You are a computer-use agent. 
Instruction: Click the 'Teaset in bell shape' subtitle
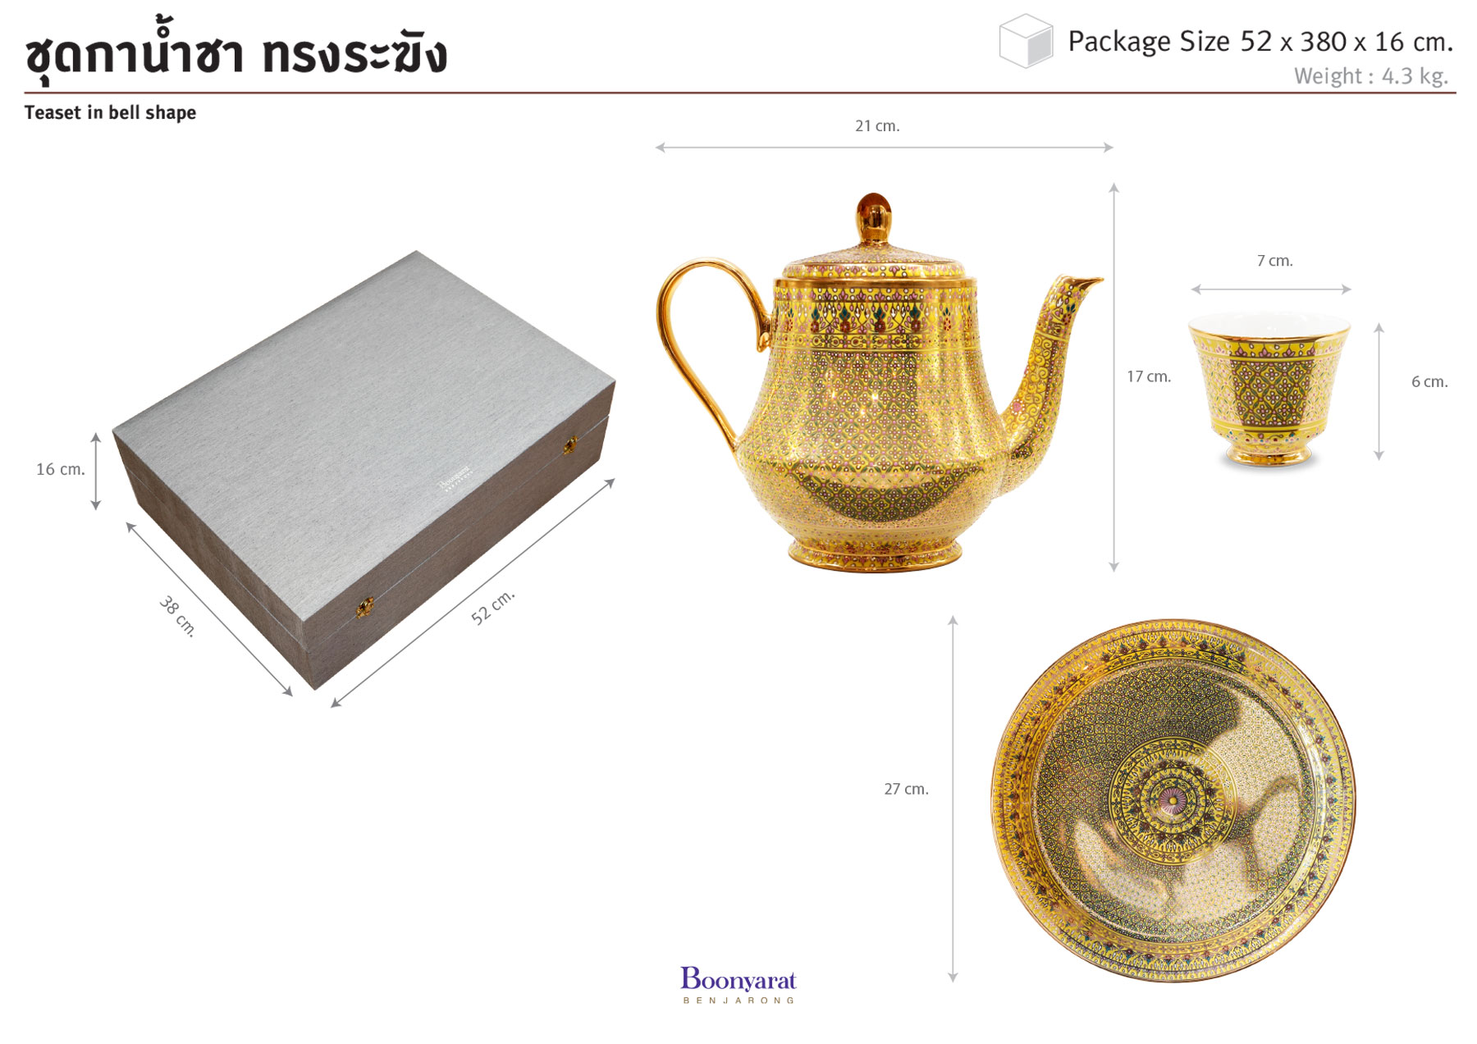click(110, 112)
